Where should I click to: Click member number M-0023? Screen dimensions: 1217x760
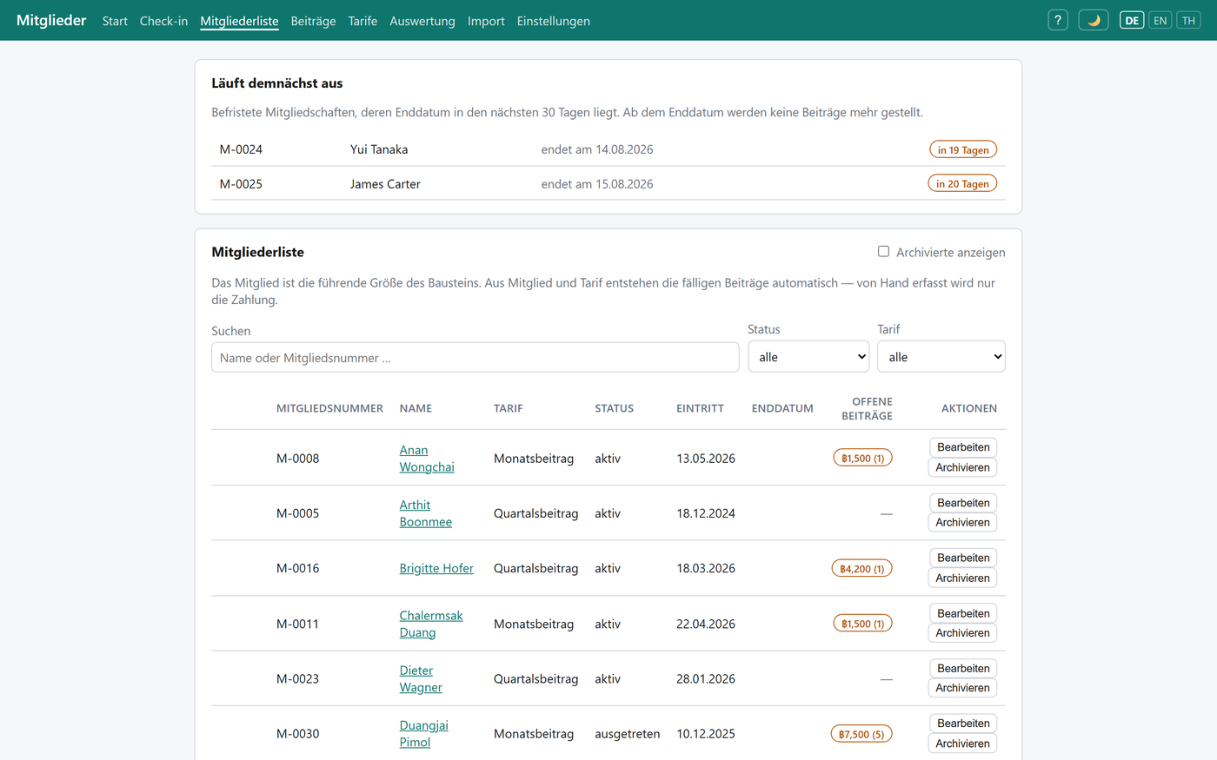pos(297,678)
